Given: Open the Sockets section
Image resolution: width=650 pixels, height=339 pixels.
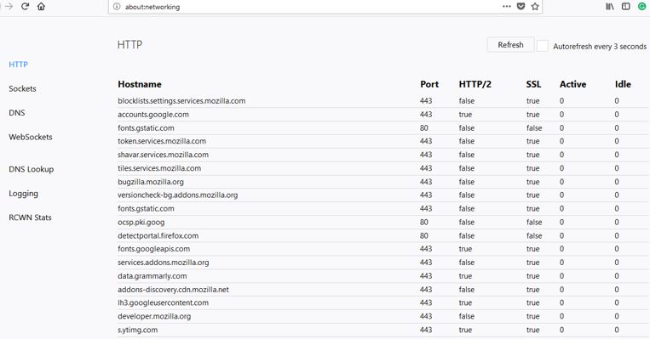Looking at the screenshot, I should (x=22, y=88).
